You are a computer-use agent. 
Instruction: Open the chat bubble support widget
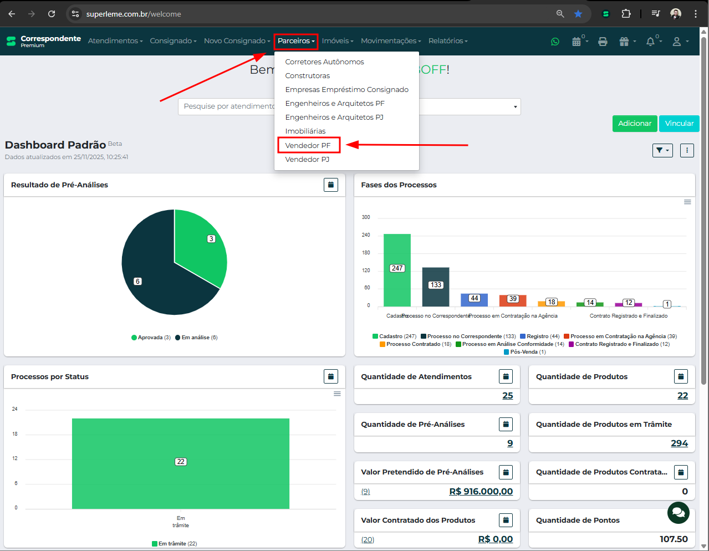click(678, 513)
